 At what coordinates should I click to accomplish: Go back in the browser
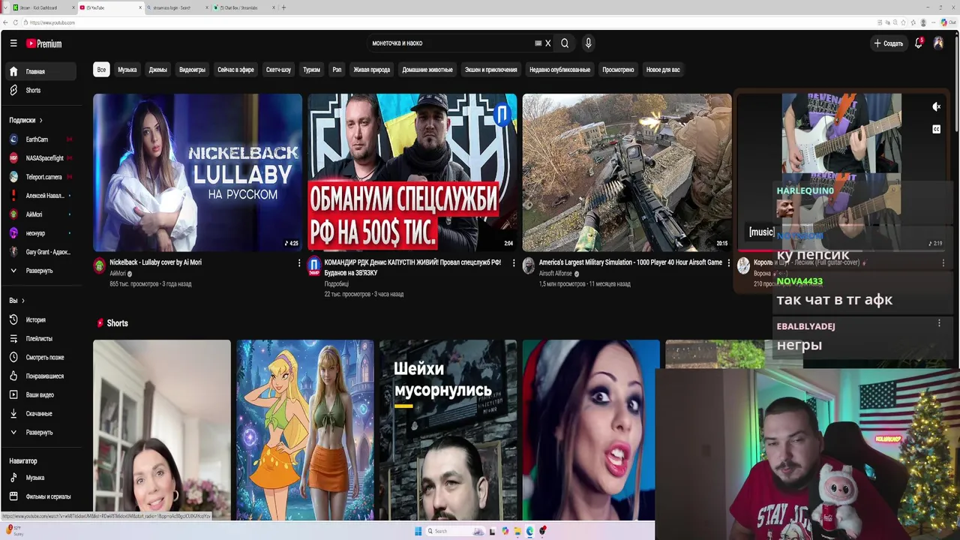(5, 22)
